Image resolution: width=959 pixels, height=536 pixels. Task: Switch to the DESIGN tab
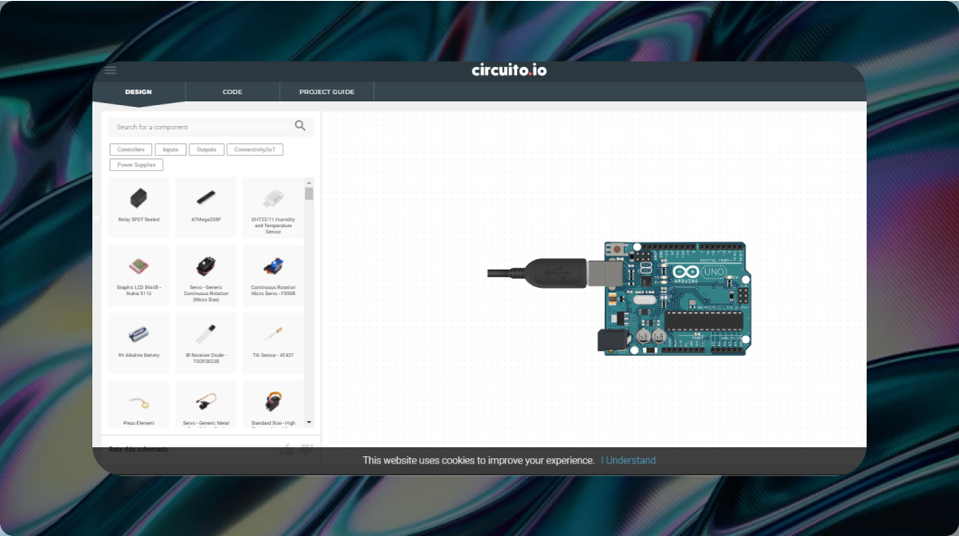coord(139,91)
